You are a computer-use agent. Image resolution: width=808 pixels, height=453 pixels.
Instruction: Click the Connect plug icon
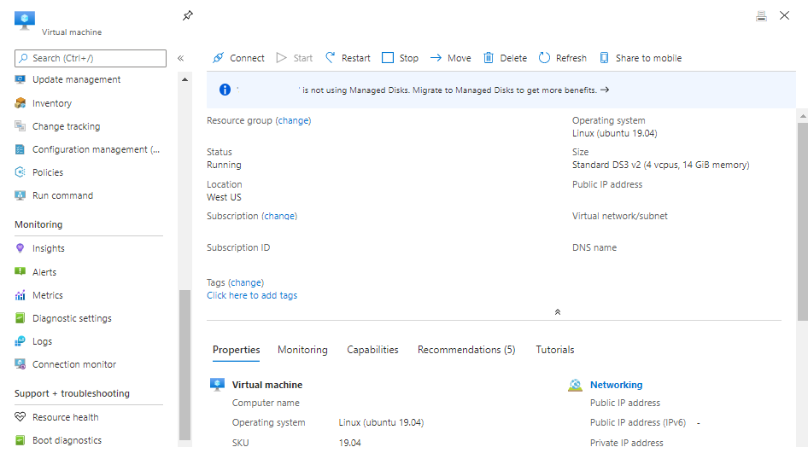(218, 58)
